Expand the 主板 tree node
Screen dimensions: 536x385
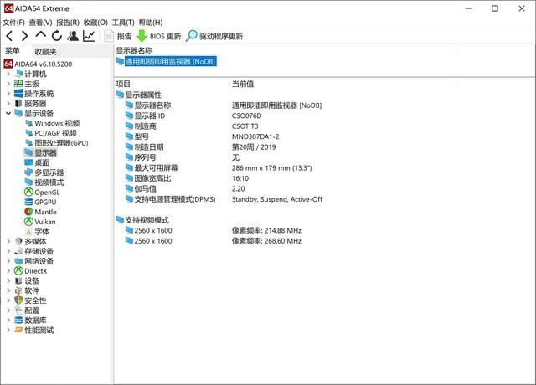[8, 84]
